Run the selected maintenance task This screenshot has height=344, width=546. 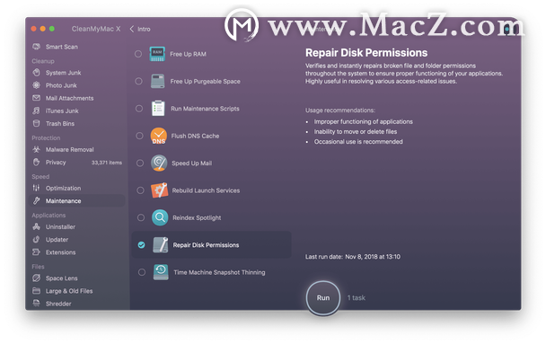(x=323, y=298)
